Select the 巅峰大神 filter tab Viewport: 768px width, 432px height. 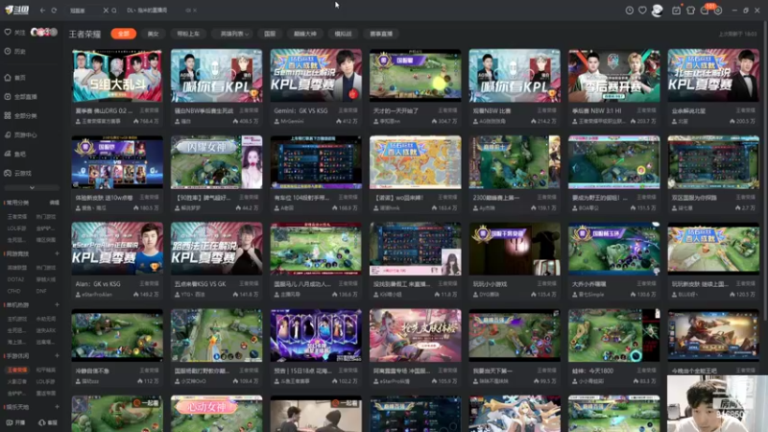[x=305, y=34]
